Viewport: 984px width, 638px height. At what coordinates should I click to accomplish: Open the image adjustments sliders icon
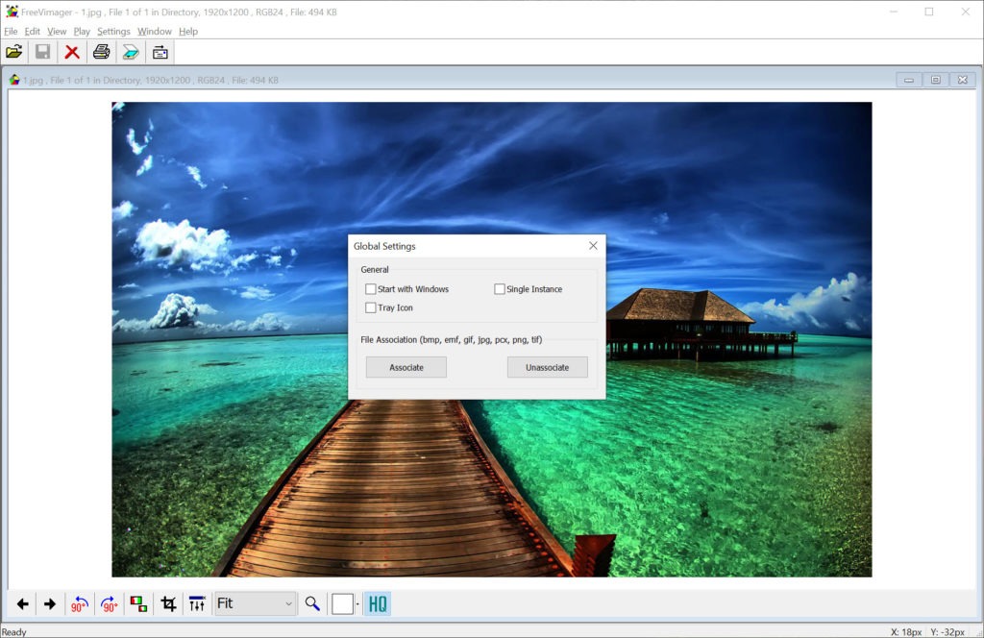tap(197, 604)
